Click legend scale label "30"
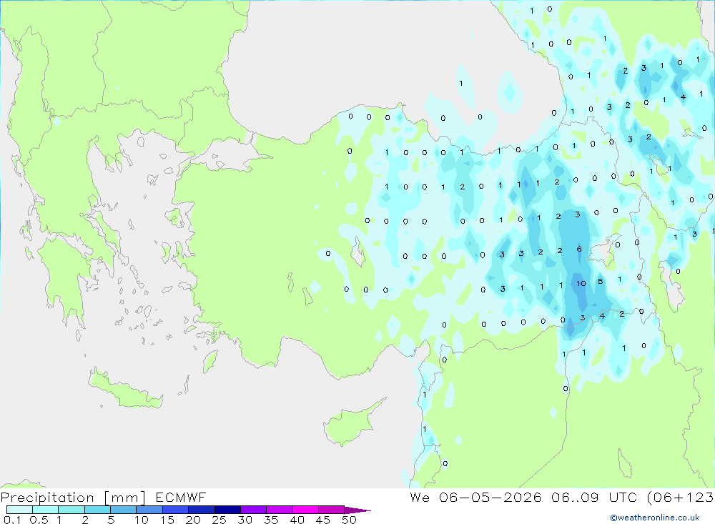This screenshot has width=715, height=524. point(245,520)
